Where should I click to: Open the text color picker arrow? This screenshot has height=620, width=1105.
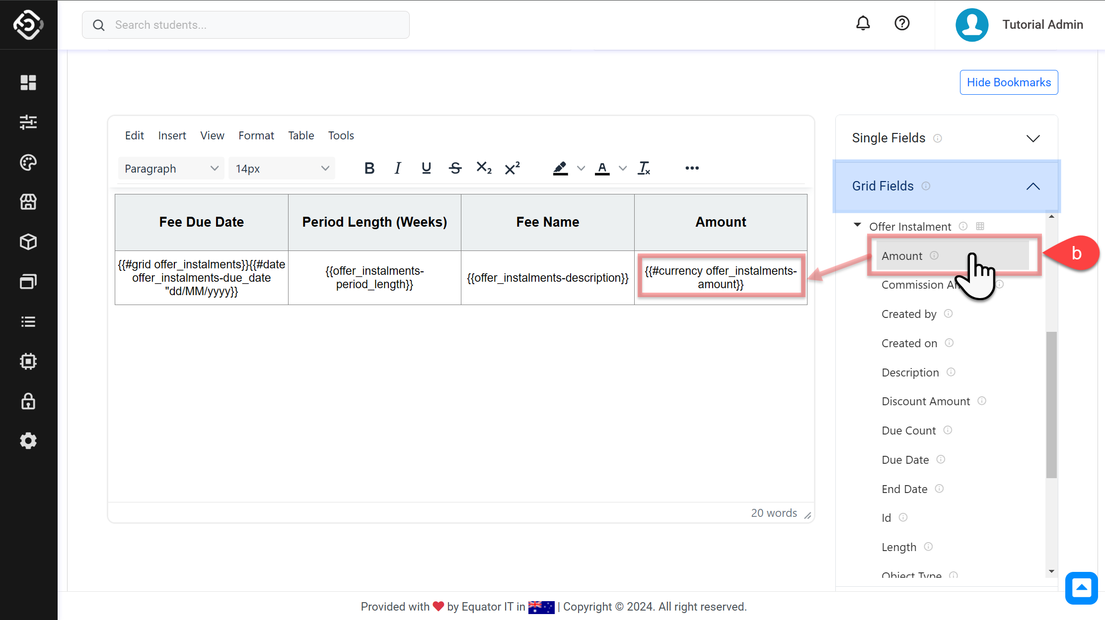(623, 169)
